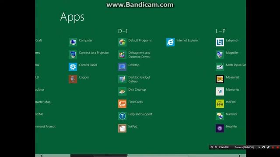Image resolution: width=280 pixels, height=157 pixels.
Task: Open Internet Explorer icon
Action: point(171,42)
